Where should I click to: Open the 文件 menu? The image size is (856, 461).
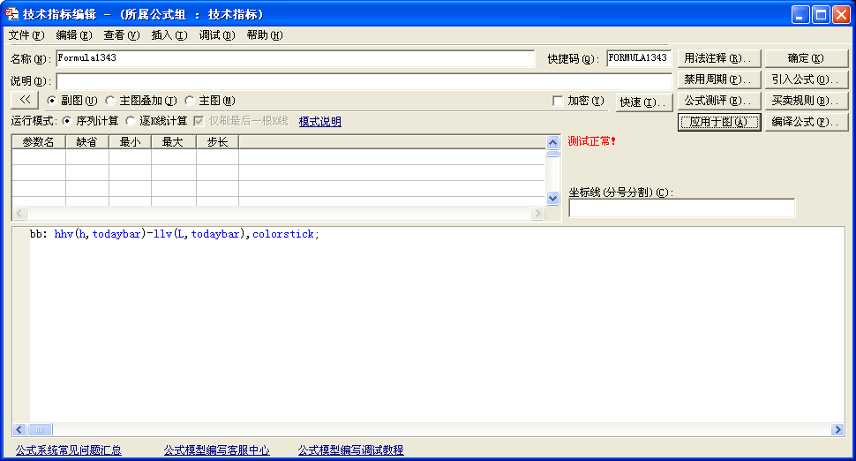(x=26, y=35)
